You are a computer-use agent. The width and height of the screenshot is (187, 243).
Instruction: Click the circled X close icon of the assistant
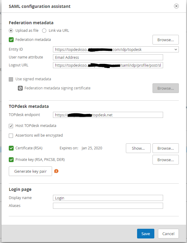[x=176, y=6]
